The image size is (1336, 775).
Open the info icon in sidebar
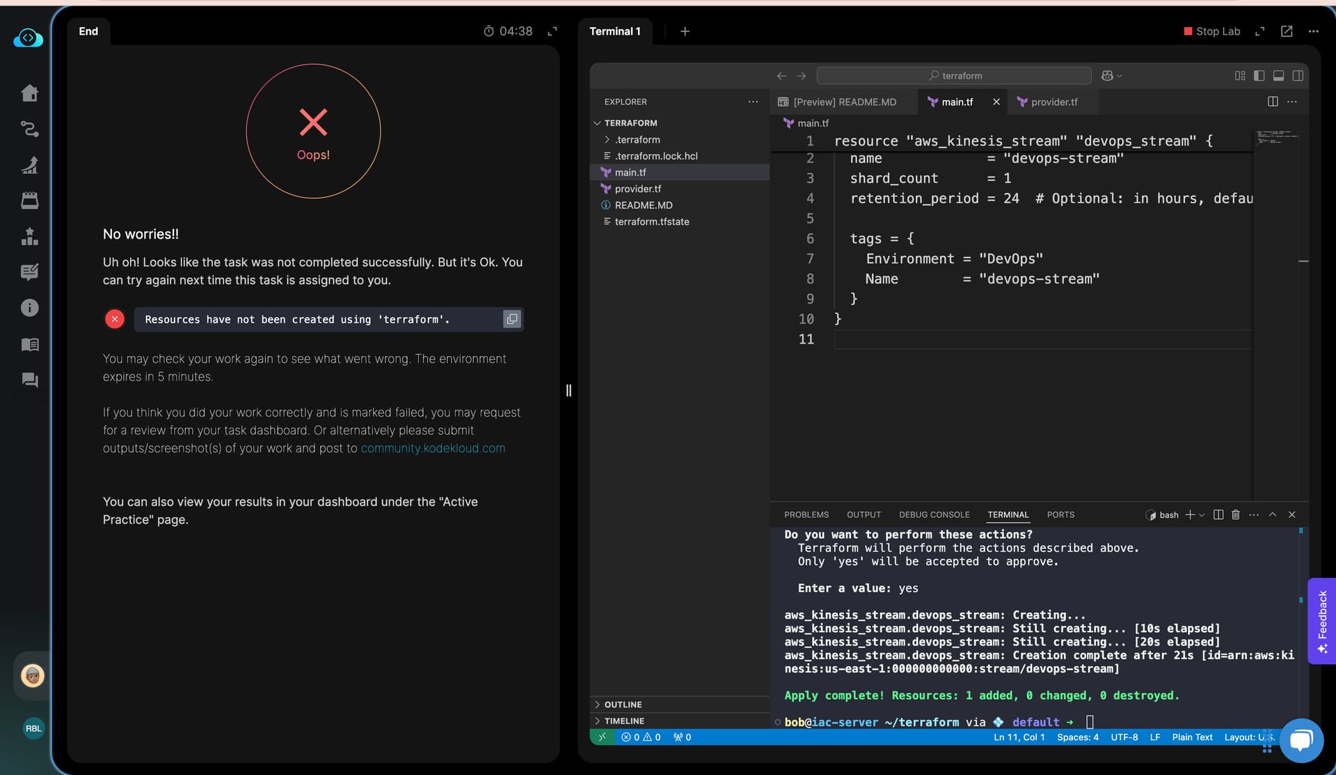tap(29, 307)
